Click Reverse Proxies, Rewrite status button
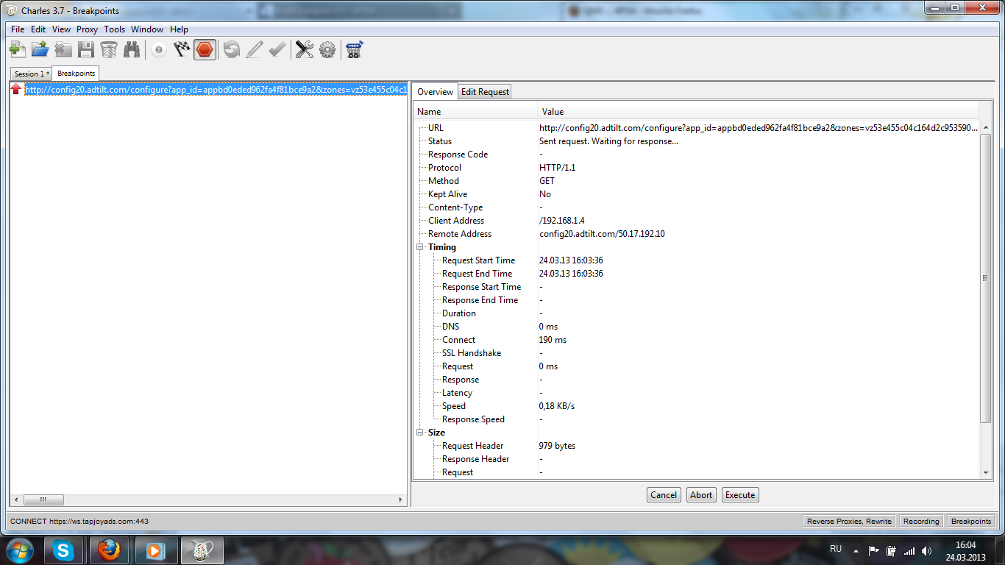This screenshot has height=565, width=1005. (x=849, y=521)
